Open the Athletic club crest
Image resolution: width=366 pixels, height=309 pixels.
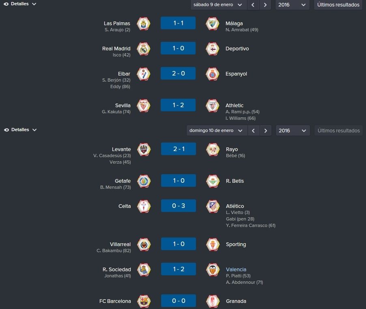[x=212, y=106]
